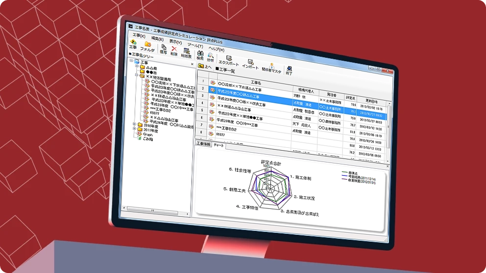
Task: Click the 工事 new construction toolbar icon
Action: point(133,44)
